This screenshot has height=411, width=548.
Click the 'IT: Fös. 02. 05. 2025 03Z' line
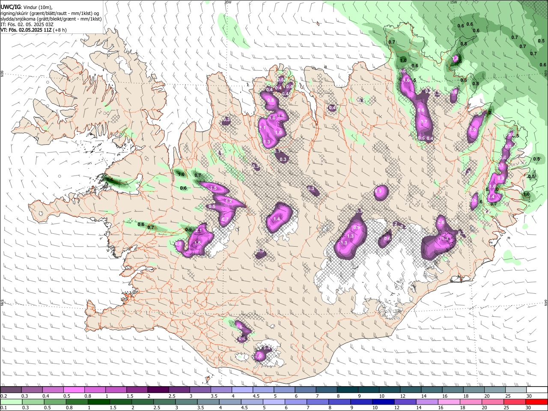coord(27,24)
